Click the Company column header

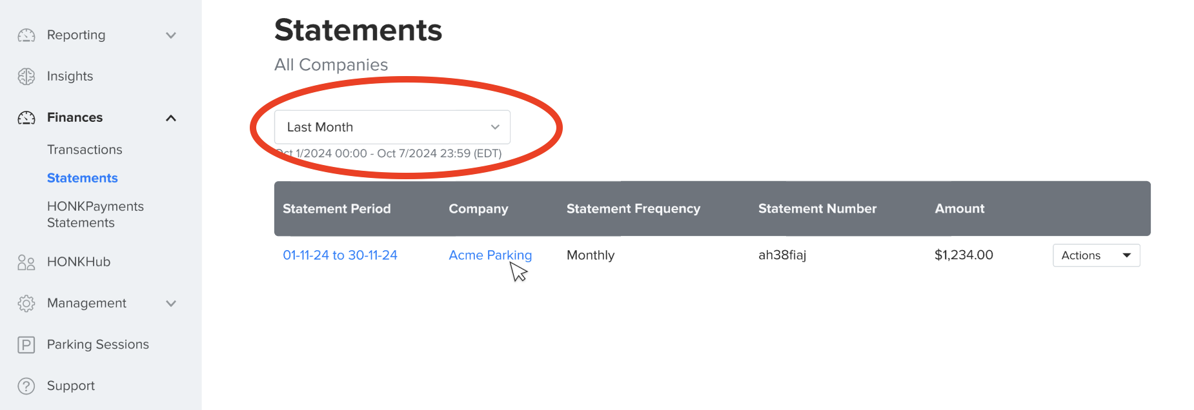[x=478, y=209]
